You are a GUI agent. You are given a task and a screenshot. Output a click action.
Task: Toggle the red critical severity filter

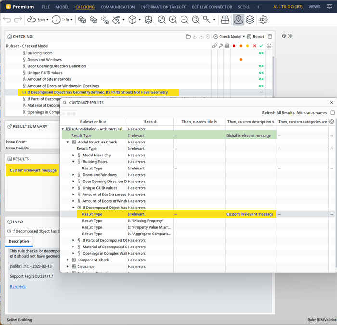(x=234, y=46)
